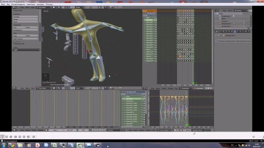Click the player volume speaker icon

coord(254,137)
